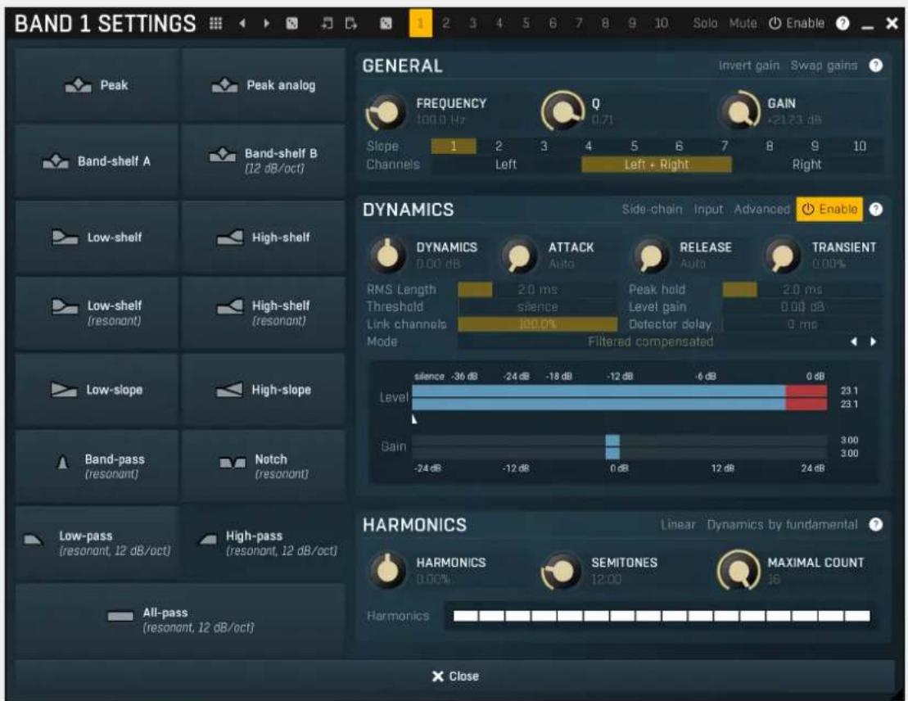This screenshot has width=908, height=701.
Task: Click the Peak hold slider
Action: (802, 290)
